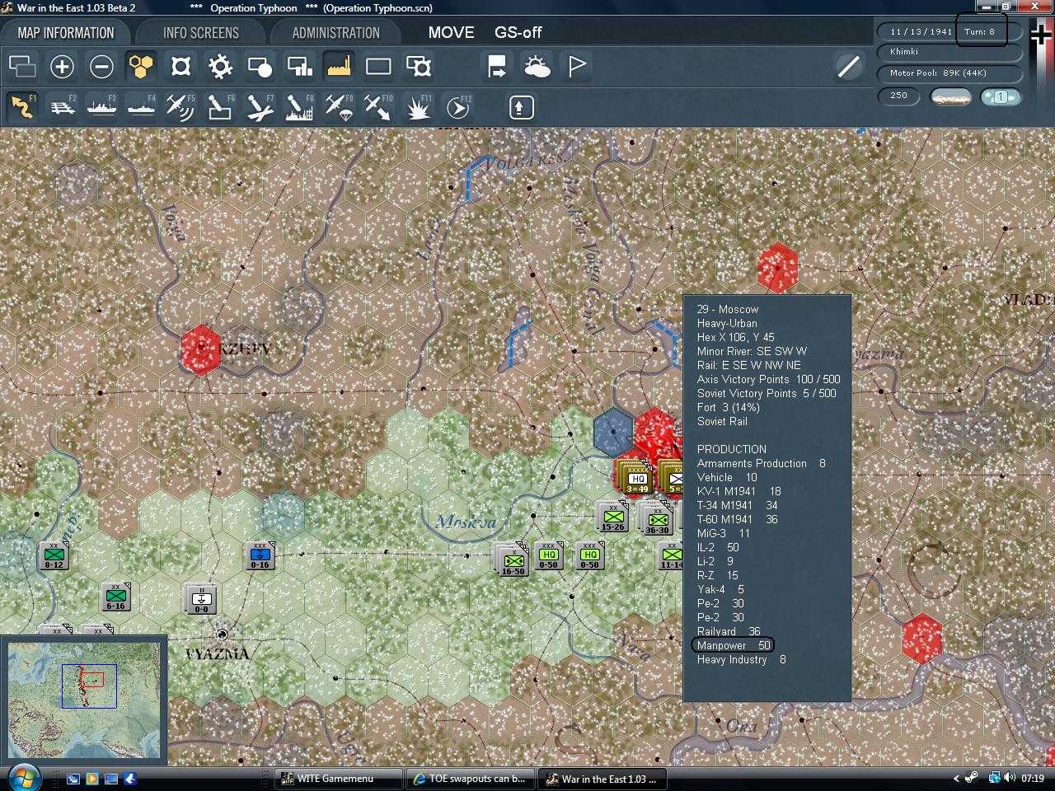Toggle the rectangle-with-bars map icon

point(299,66)
